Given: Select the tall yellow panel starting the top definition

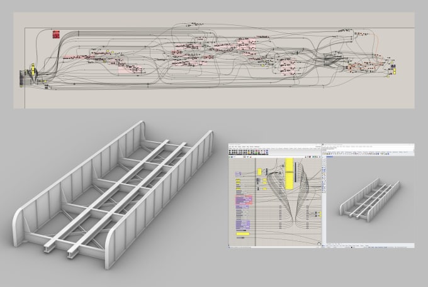Looking at the screenshot, I should pyautogui.click(x=33, y=70).
